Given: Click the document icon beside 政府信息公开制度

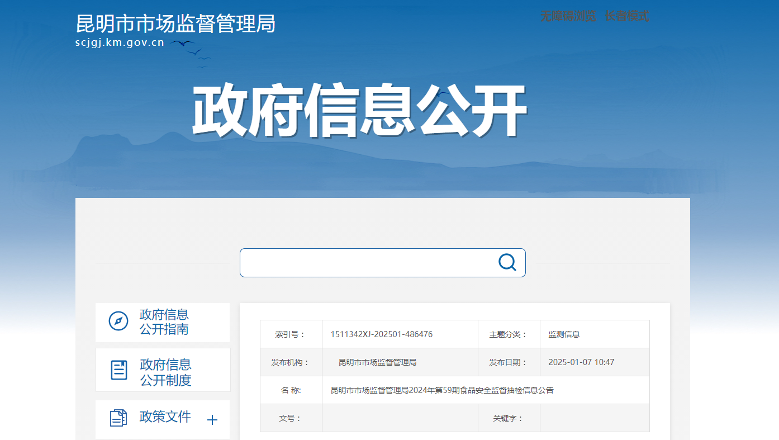Looking at the screenshot, I should (119, 370).
